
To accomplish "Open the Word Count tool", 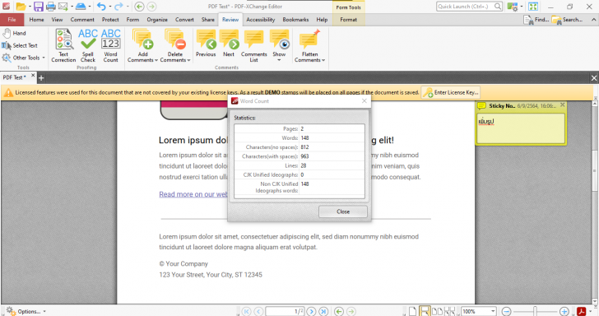I will tap(111, 45).
